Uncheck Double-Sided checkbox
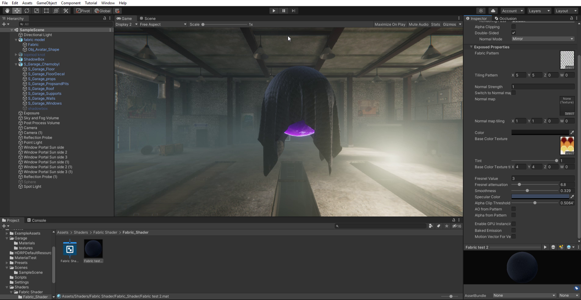 tap(514, 33)
